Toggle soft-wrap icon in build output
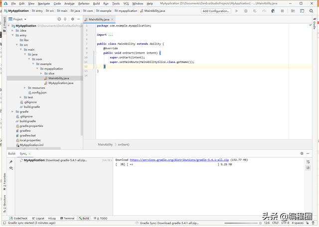The width and height of the screenshot is (319, 227). point(308,162)
